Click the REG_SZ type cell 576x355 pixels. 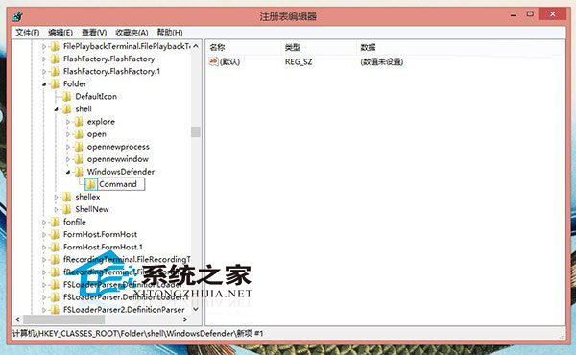click(299, 61)
